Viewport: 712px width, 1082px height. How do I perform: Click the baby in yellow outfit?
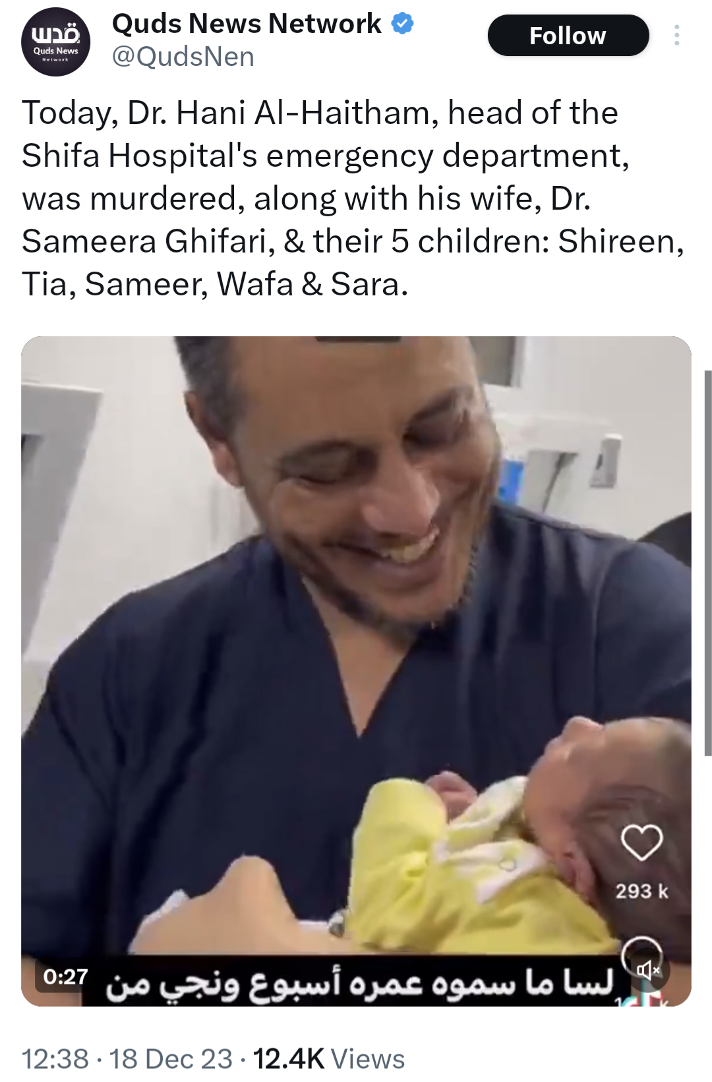point(527,851)
